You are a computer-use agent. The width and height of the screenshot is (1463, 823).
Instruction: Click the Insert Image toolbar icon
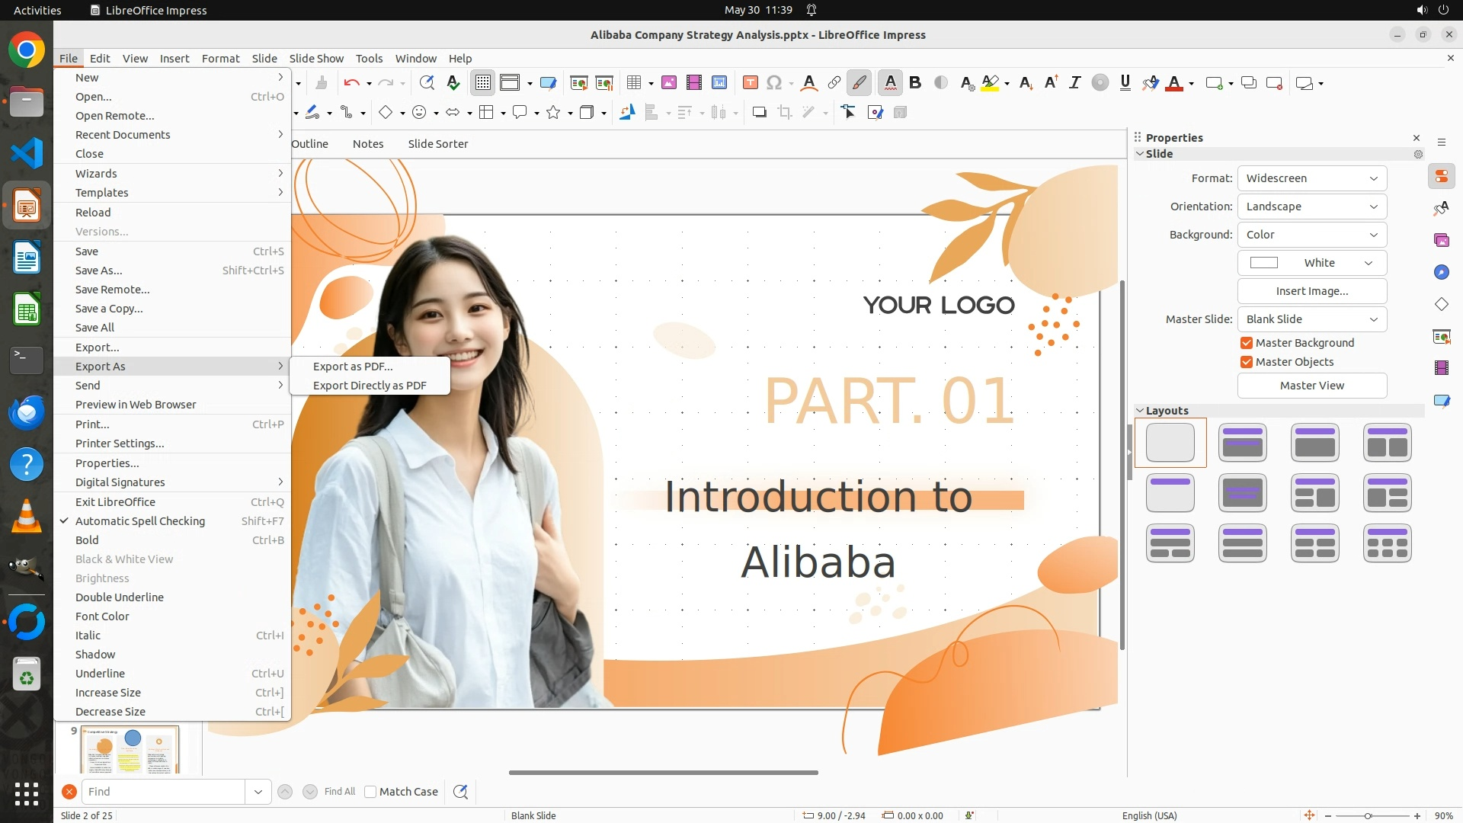click(668, 83)
